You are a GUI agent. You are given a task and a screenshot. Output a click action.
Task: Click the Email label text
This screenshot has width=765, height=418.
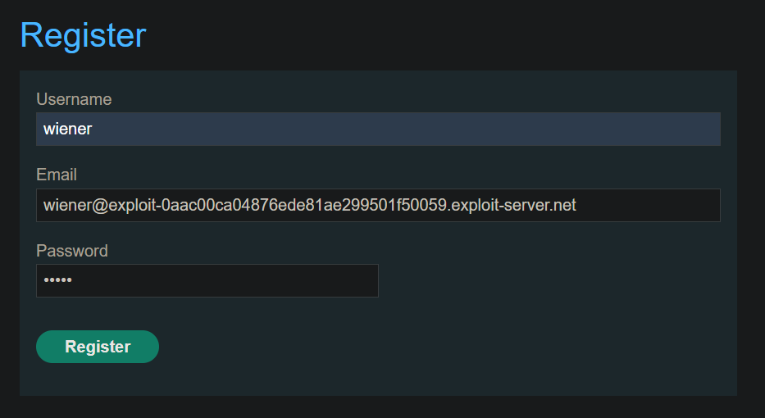(57, 175)
